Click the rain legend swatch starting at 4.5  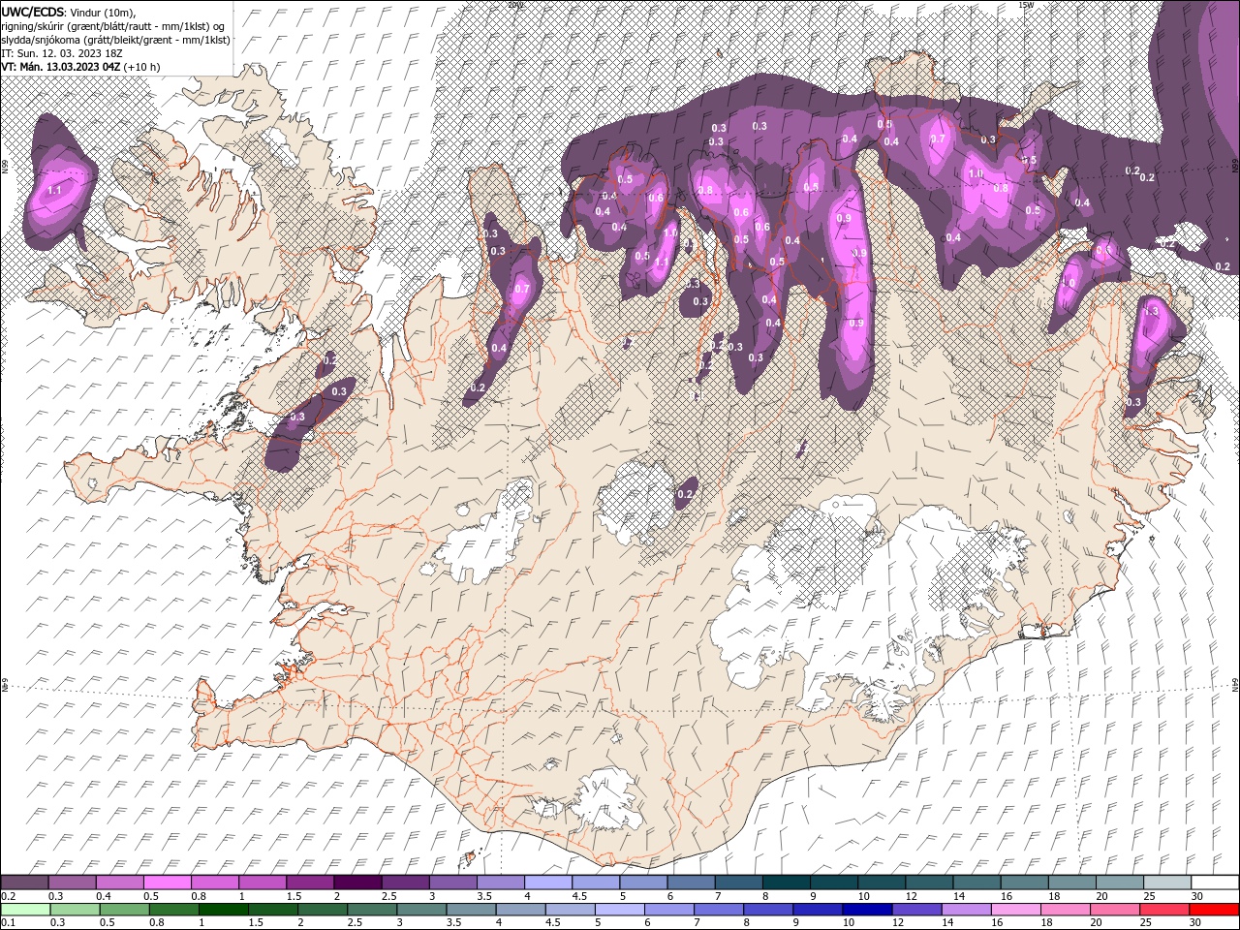point(570,910)
